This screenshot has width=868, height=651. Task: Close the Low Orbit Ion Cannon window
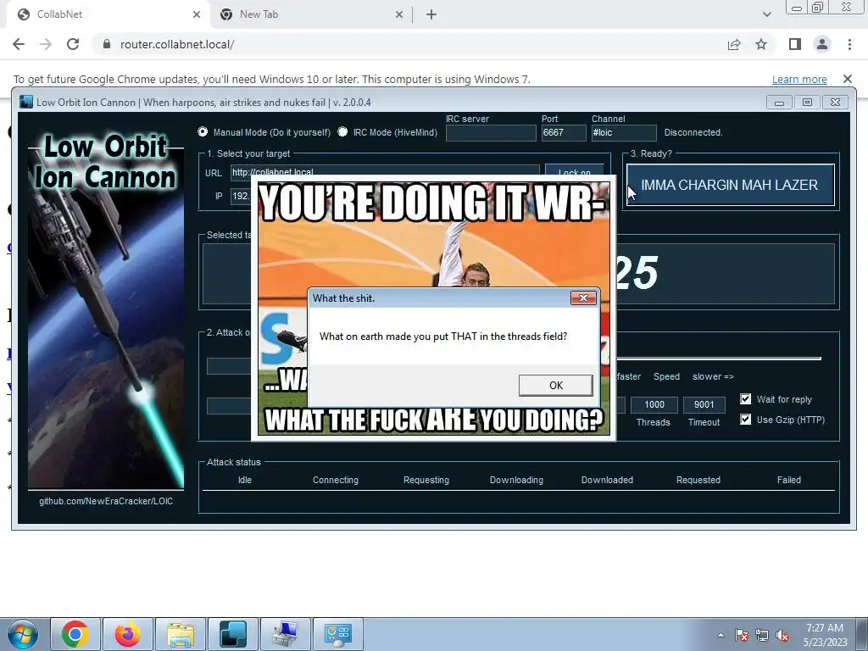[835, 103]
